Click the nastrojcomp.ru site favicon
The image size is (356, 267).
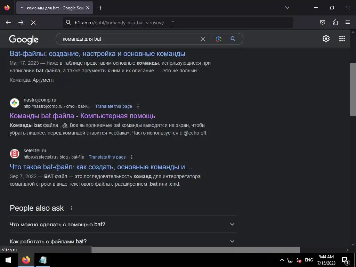click(15, 103)
